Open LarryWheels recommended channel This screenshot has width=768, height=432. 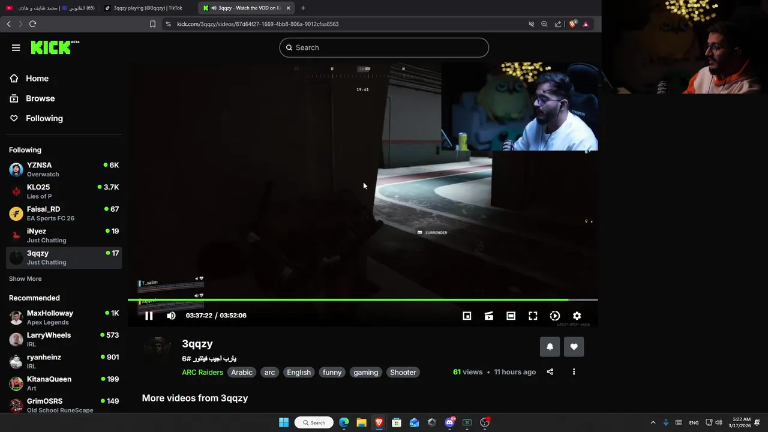tap(64, 340)
